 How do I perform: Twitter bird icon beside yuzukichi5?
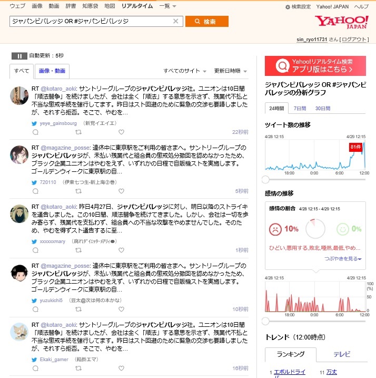pos(34,301)
